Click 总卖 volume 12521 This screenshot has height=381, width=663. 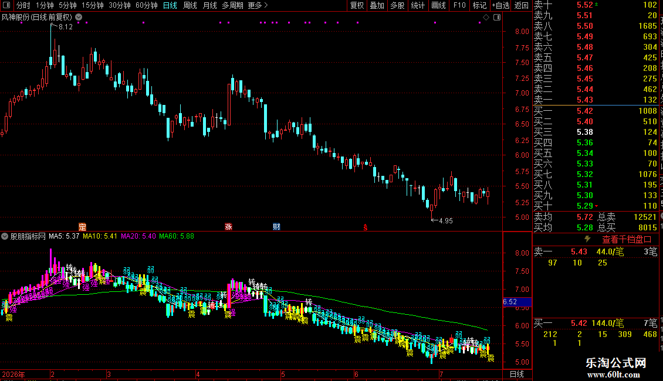coord(645,217)
